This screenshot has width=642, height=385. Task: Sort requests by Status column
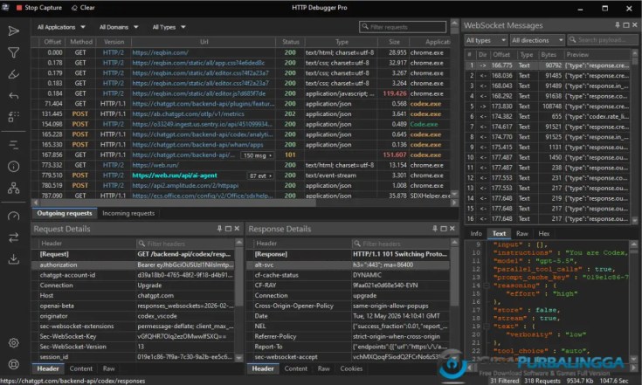290,42
